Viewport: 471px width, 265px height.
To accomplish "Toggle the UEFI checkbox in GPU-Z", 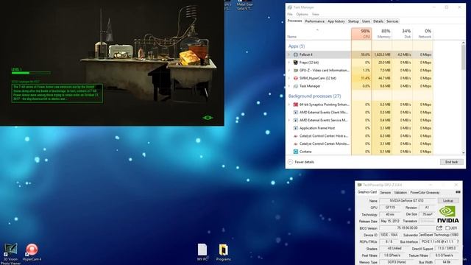I will point(447,228).
